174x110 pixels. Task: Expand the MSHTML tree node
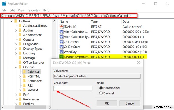point(20,76)
